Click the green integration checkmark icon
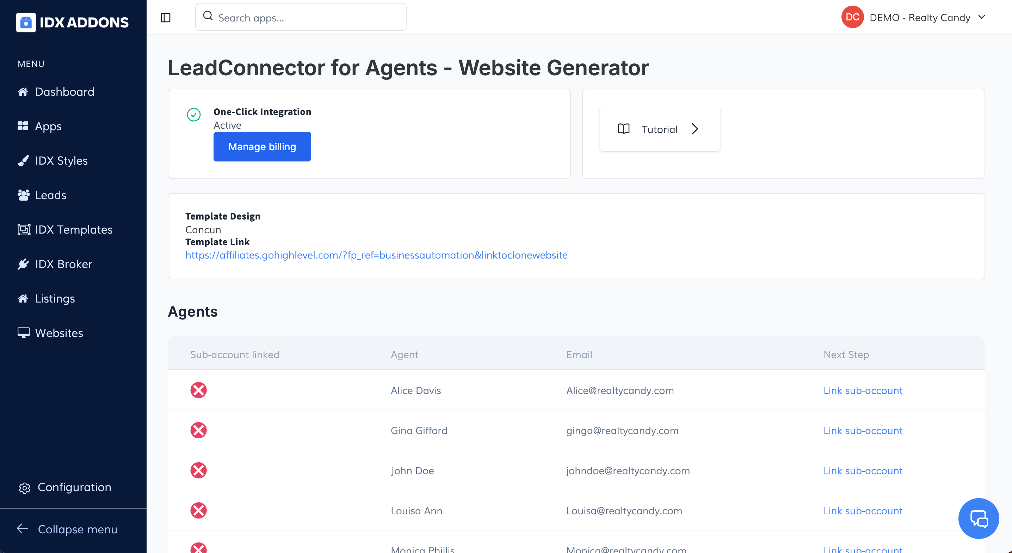Screen dimensions: 1012x553 pos(194,115)
